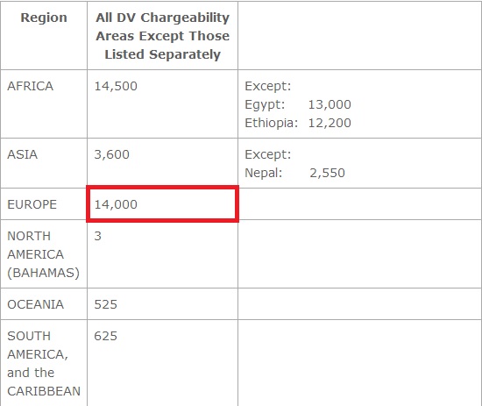
Task: Click the Region column header
Action: [x=44, y=18]
